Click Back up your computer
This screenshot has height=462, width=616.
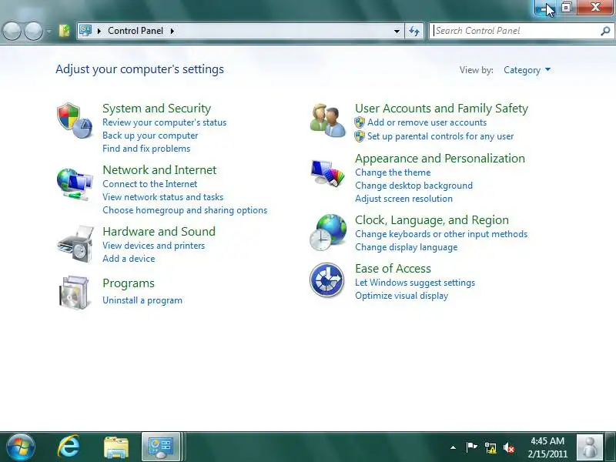[x=150, y=136]
